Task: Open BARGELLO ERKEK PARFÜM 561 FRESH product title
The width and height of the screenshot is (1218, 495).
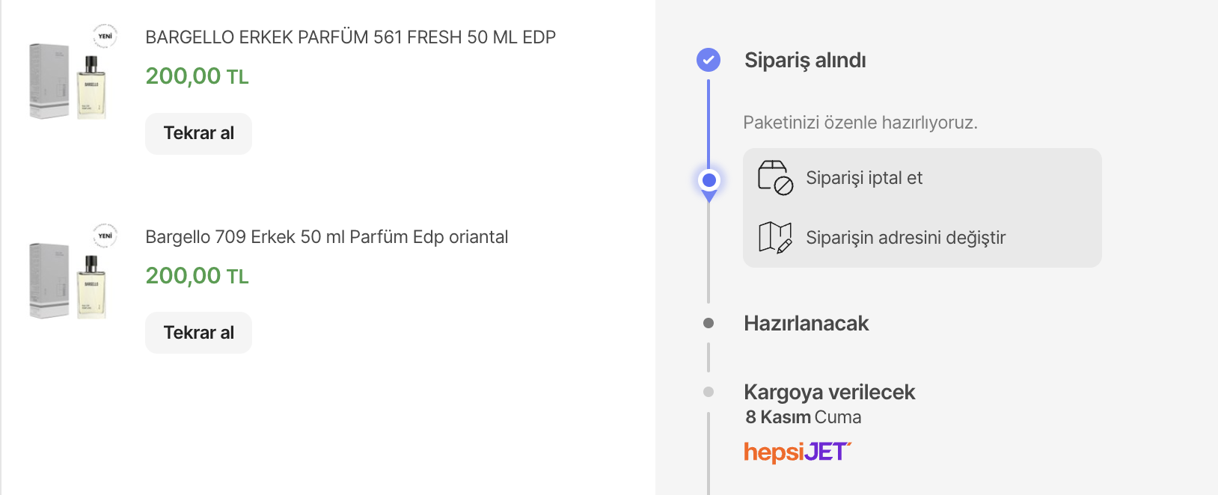Action: pos(350,37)
